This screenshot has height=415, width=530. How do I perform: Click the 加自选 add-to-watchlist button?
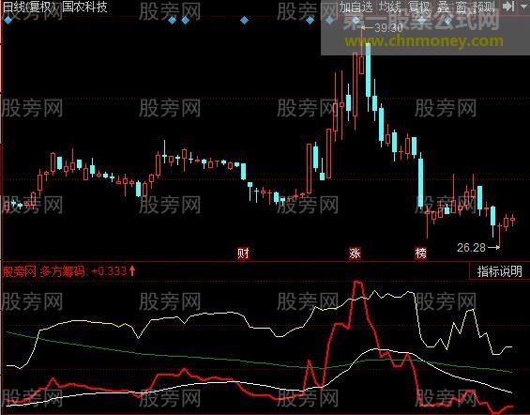(x=356, y=7)
